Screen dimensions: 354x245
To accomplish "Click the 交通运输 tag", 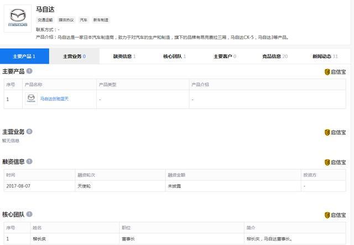I will pyautogui.click(x=45, y=20).
